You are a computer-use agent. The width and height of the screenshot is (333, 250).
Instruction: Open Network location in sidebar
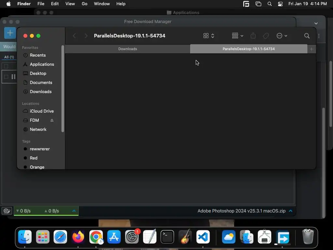coord(38,130)
